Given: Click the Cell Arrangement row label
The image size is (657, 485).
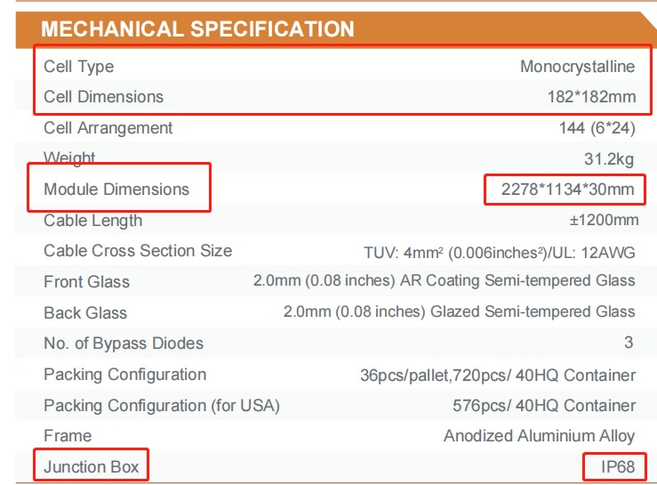Looking at the screenshot, I should (x=108, y=128).
